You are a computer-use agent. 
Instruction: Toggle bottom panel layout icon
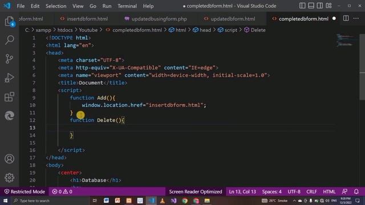pos(311,6)
